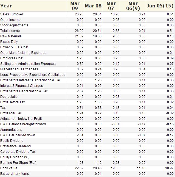Select the Book Value row label

tap(9, 168)
